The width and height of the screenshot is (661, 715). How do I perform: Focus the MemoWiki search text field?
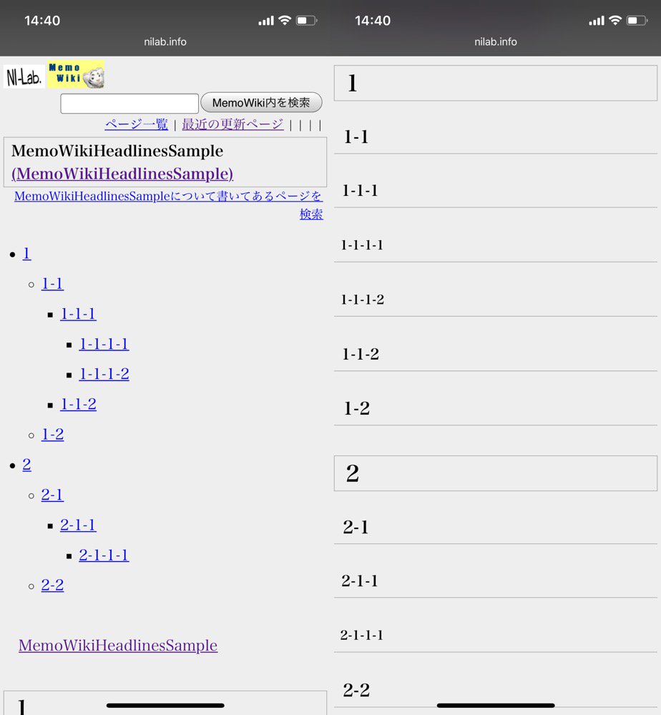(129, 104)
